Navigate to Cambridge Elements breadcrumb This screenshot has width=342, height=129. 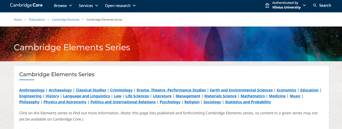(66, 20)
